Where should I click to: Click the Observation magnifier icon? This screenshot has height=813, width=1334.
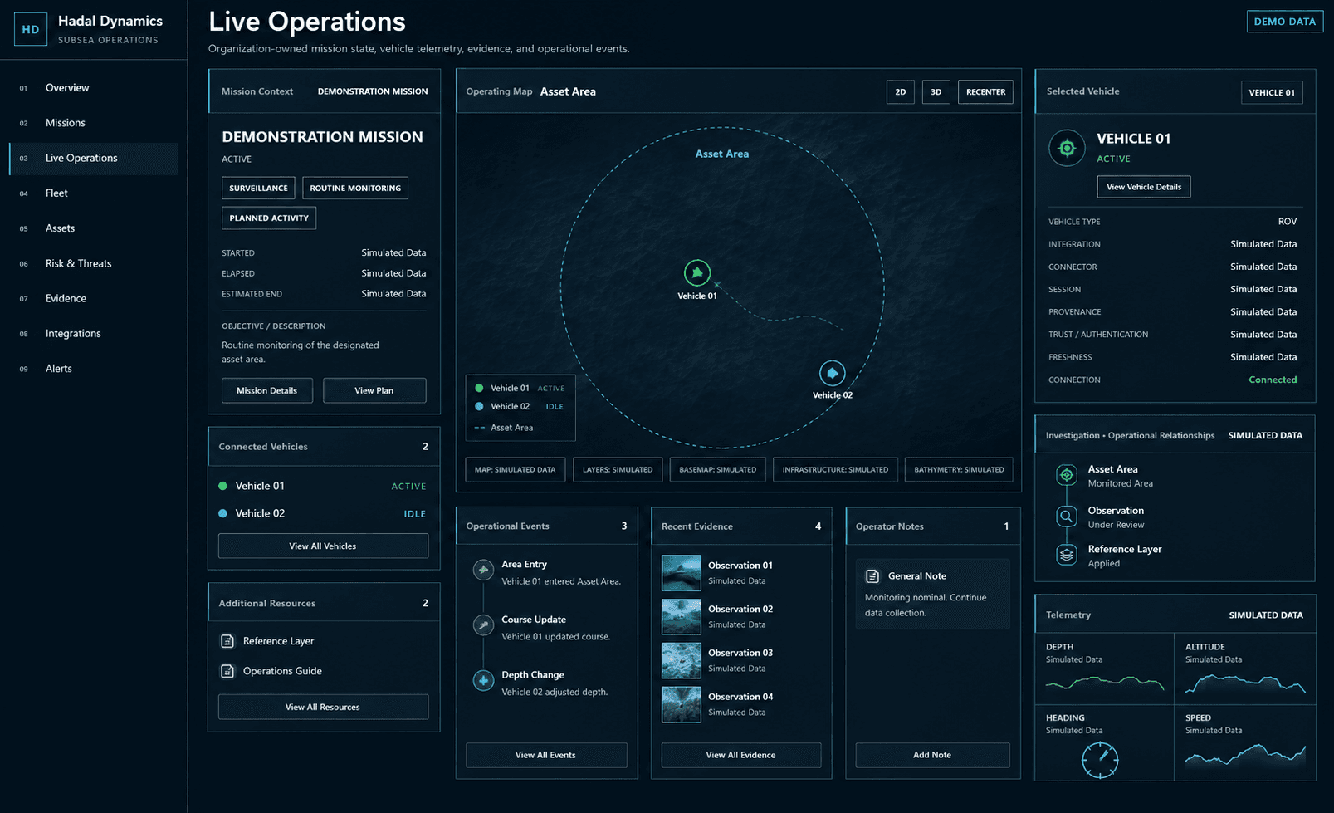pos(1067,517)
